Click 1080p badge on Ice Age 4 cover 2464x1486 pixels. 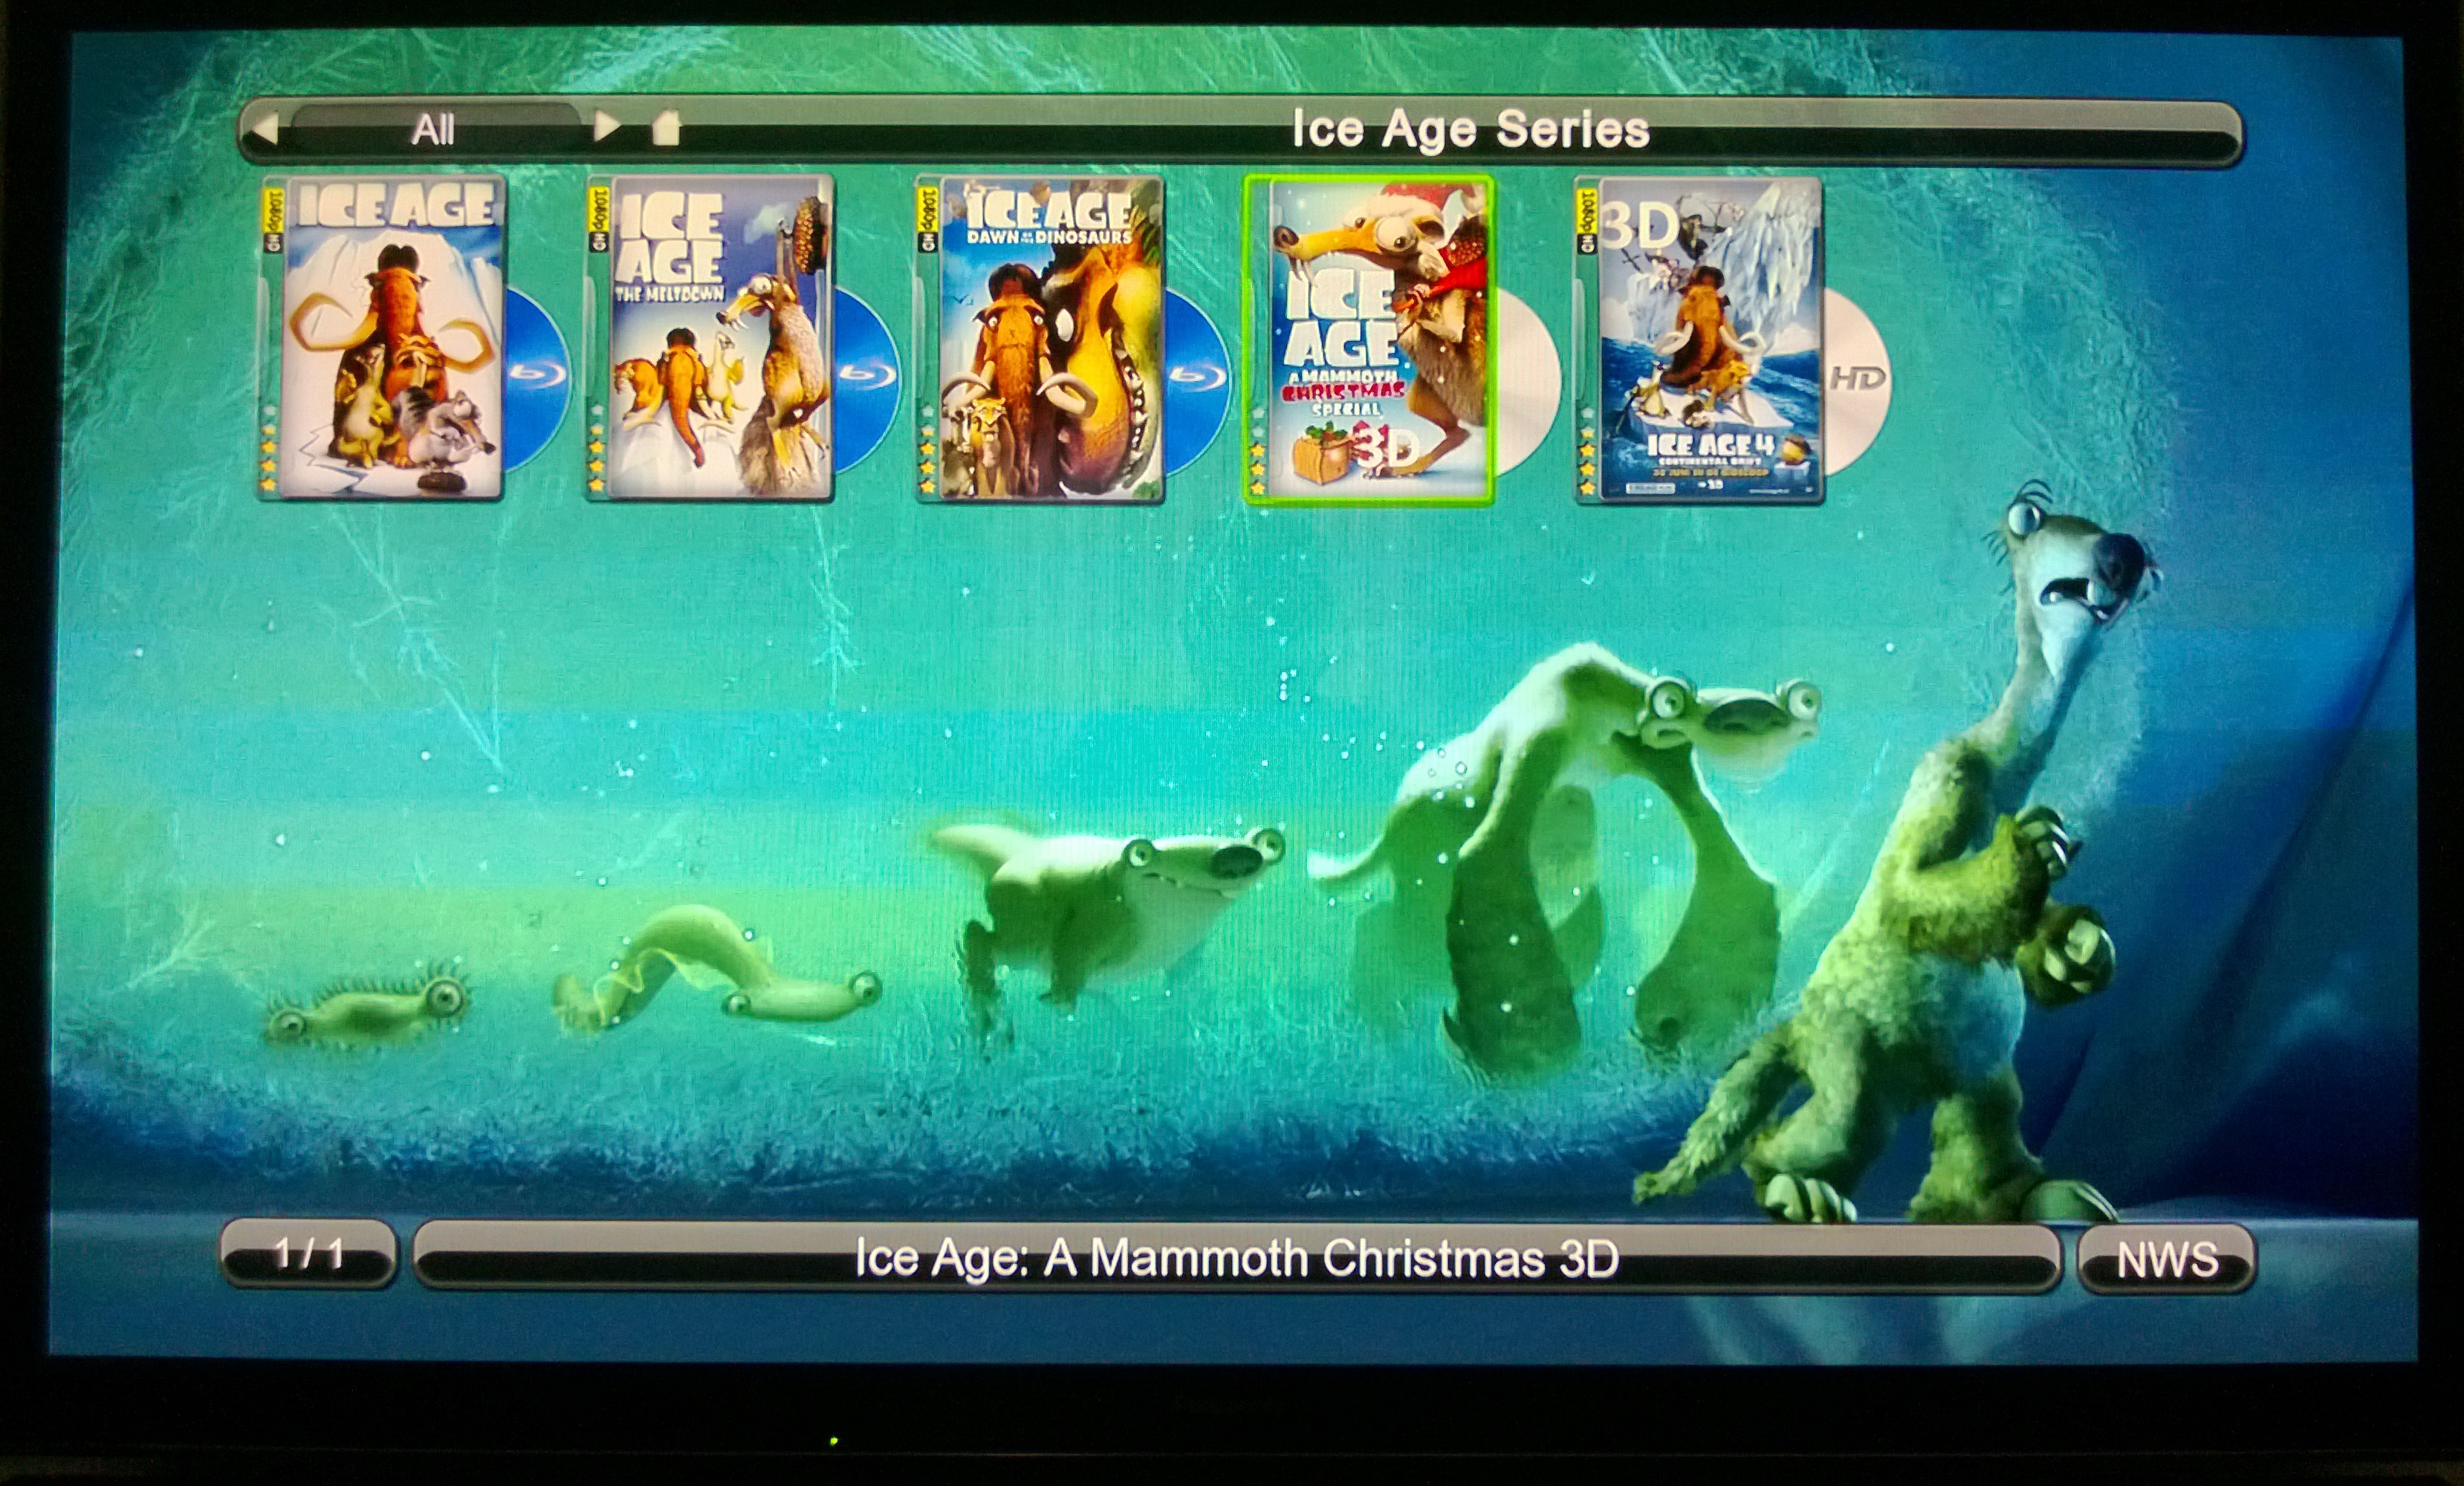point(1587,220)
